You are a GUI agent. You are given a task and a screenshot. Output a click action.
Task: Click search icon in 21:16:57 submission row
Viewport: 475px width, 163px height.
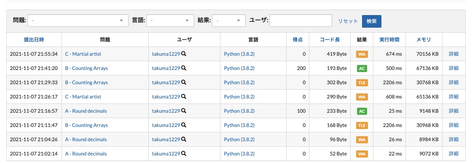[184, 111]
